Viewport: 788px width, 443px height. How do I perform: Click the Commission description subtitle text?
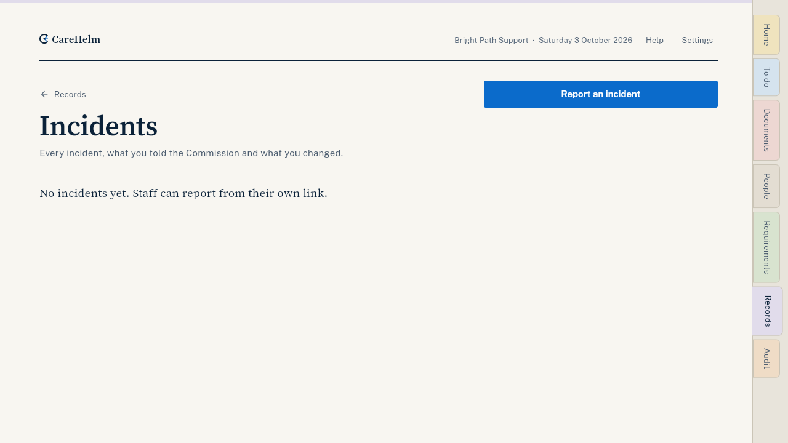pyautogui.click(x=191, y=153)
